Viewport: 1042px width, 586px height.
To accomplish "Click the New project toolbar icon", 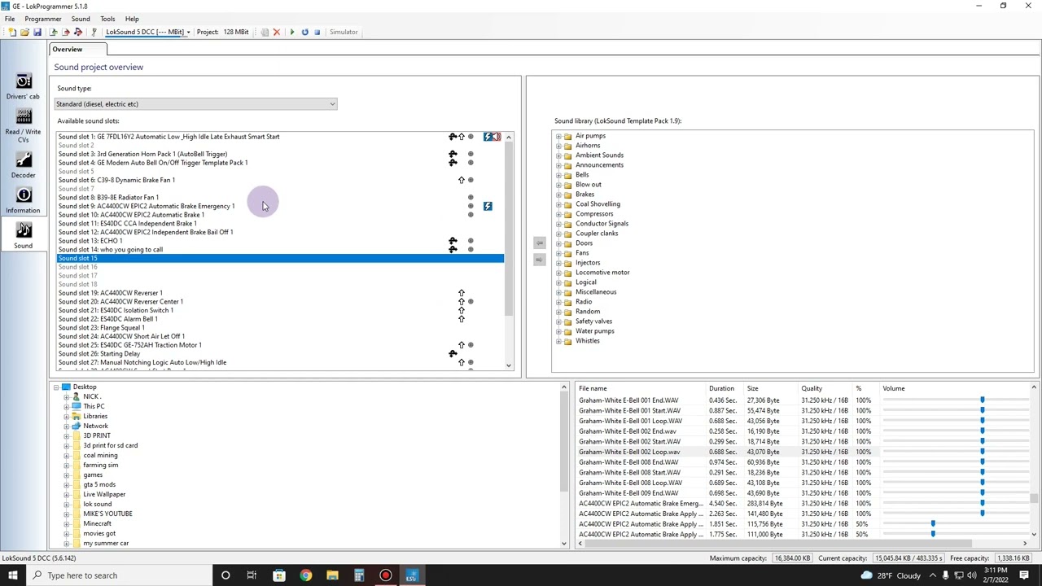I will [12, 32].
